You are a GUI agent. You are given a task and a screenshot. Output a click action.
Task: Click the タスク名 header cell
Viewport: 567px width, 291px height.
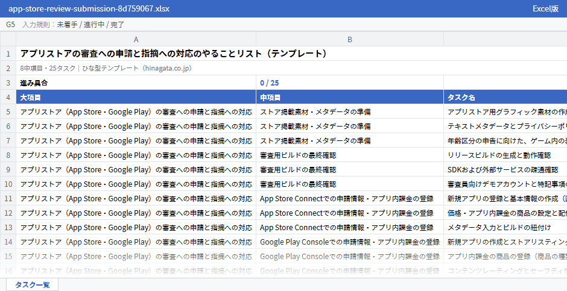pos(505,97)
